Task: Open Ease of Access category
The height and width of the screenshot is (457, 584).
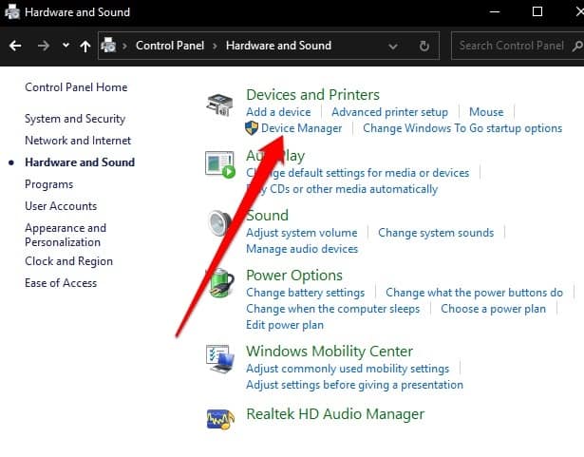Action: pos(61,283)
